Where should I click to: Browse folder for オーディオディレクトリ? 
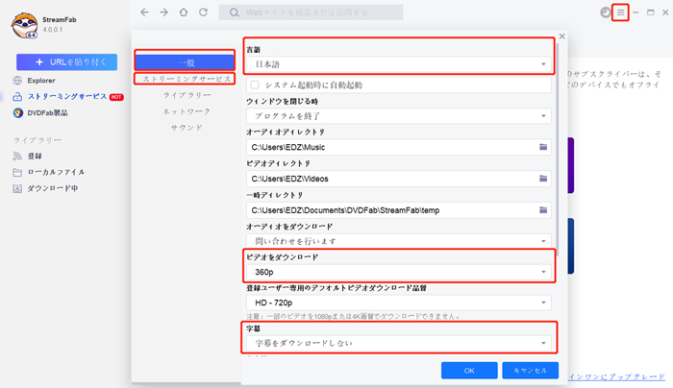click(x=543, y=147)
